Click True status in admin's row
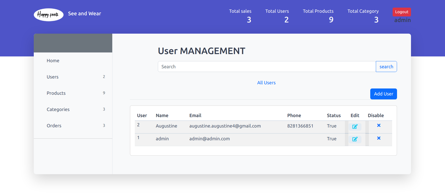The image size is (445, 196). coord(332,139)
